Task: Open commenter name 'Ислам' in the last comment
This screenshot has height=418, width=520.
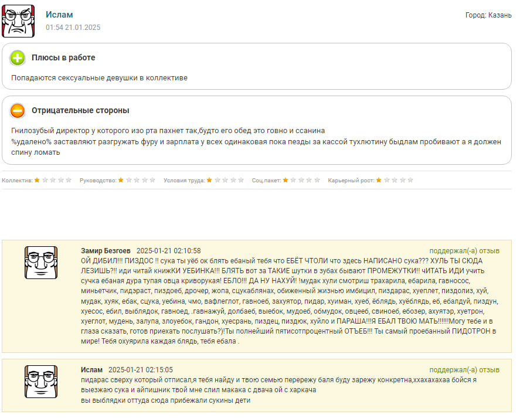Action: pyautogui.click(x=91, y=369)
